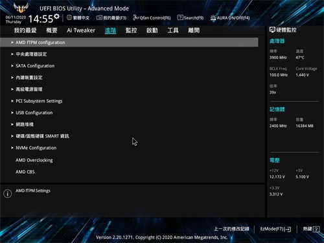324x243 pixels.
Task: Expand arrow beside 中央處理器設定
Action: (x=12, y=54)
